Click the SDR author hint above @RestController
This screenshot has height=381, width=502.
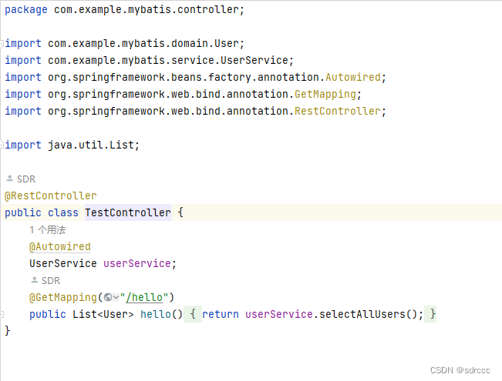tap(26, 179)
